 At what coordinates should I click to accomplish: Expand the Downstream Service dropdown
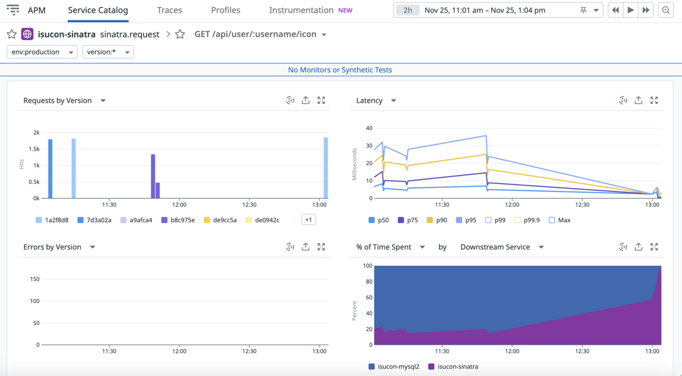(502, 247)
